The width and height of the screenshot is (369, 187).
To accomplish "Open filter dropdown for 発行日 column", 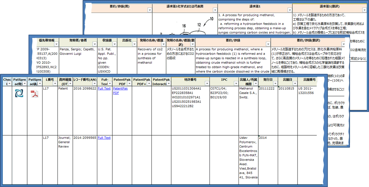I will coord(275,84).
